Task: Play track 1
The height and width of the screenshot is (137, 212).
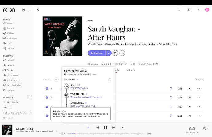Action: tap(47, 89)
